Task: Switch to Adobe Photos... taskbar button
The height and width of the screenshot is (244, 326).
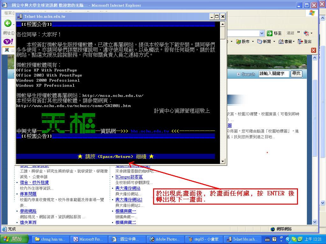Action: pyautogui.click(x=166, y=239)
